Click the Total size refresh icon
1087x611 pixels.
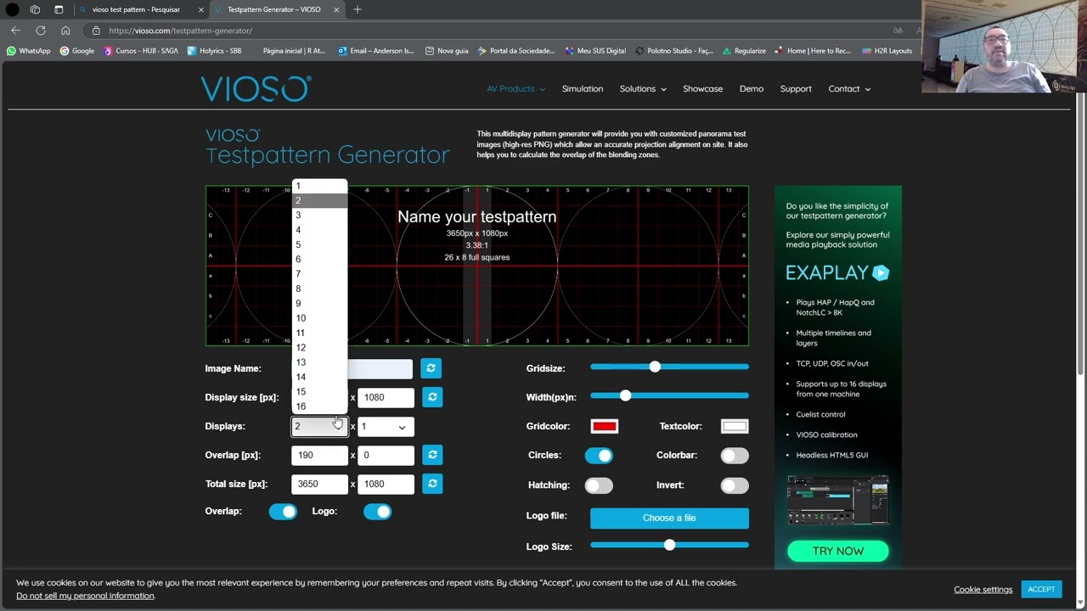pos(432,484)
